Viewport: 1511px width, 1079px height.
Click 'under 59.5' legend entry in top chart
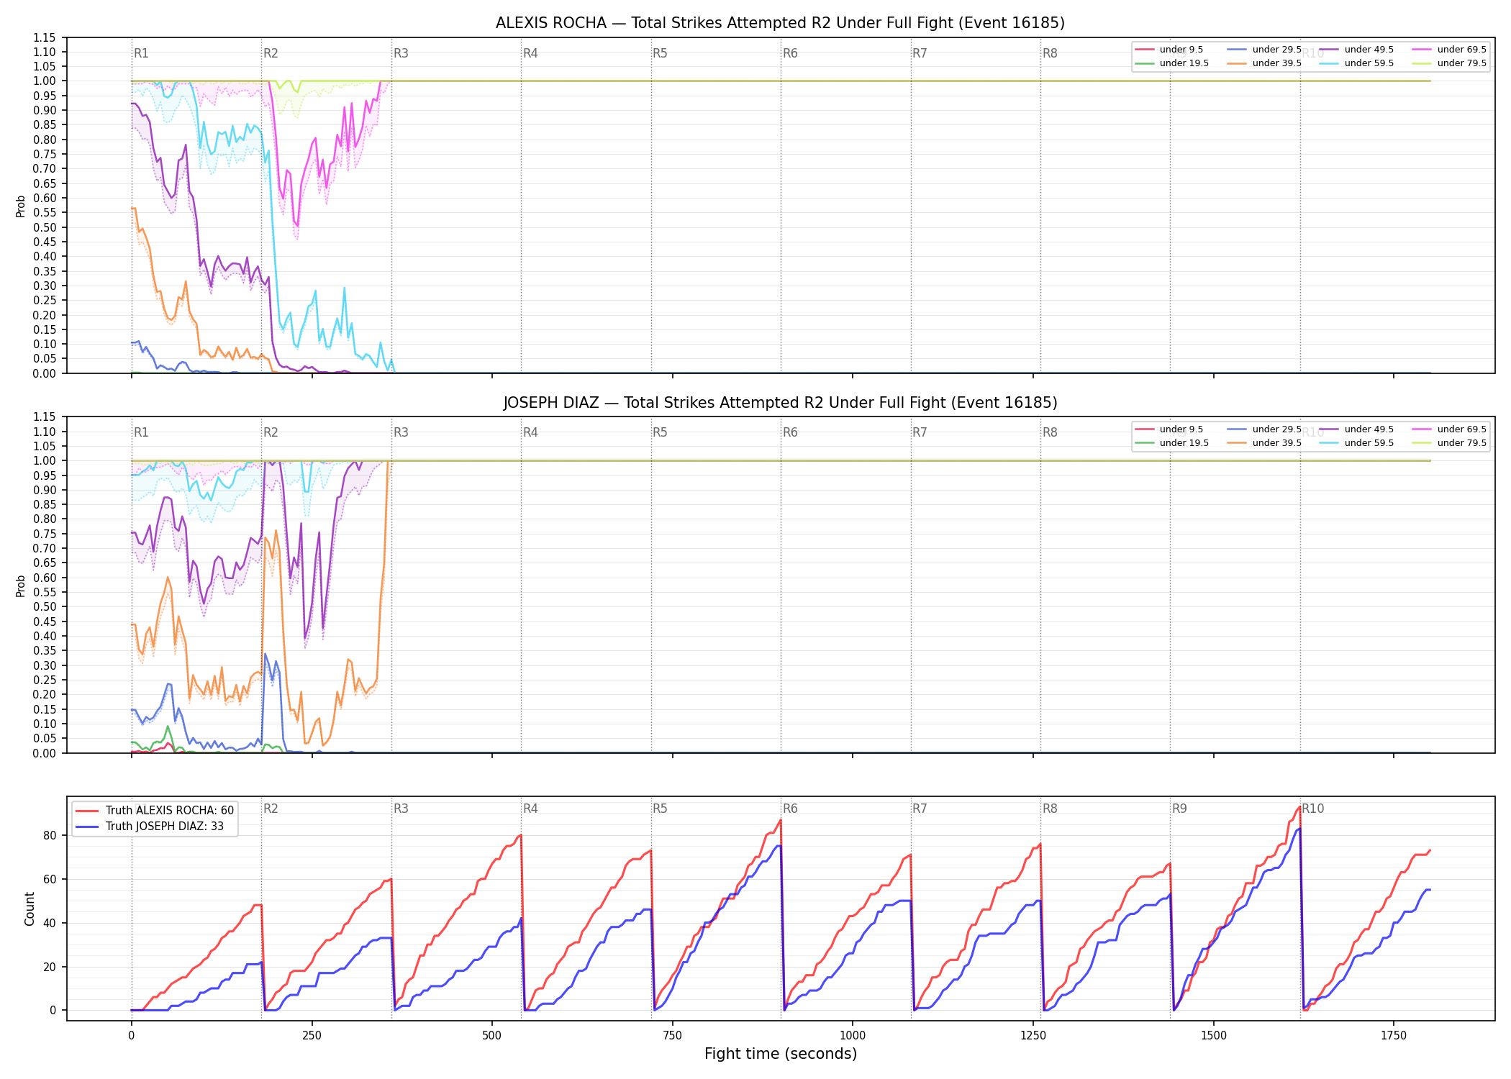tap(1356, 63)
